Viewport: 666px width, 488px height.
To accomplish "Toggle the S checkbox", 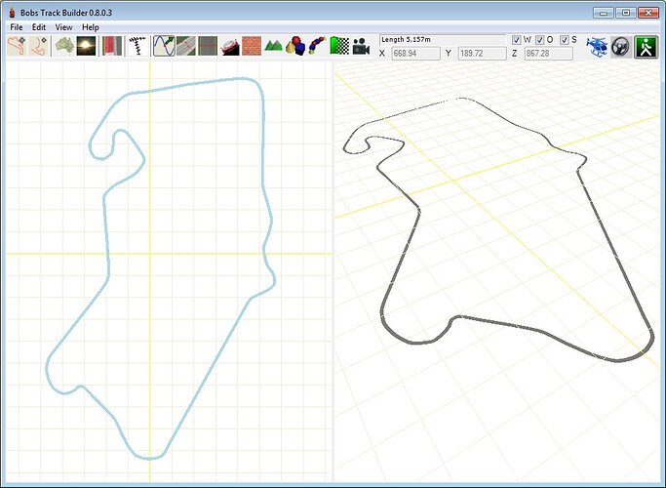I will coord(565,40).
